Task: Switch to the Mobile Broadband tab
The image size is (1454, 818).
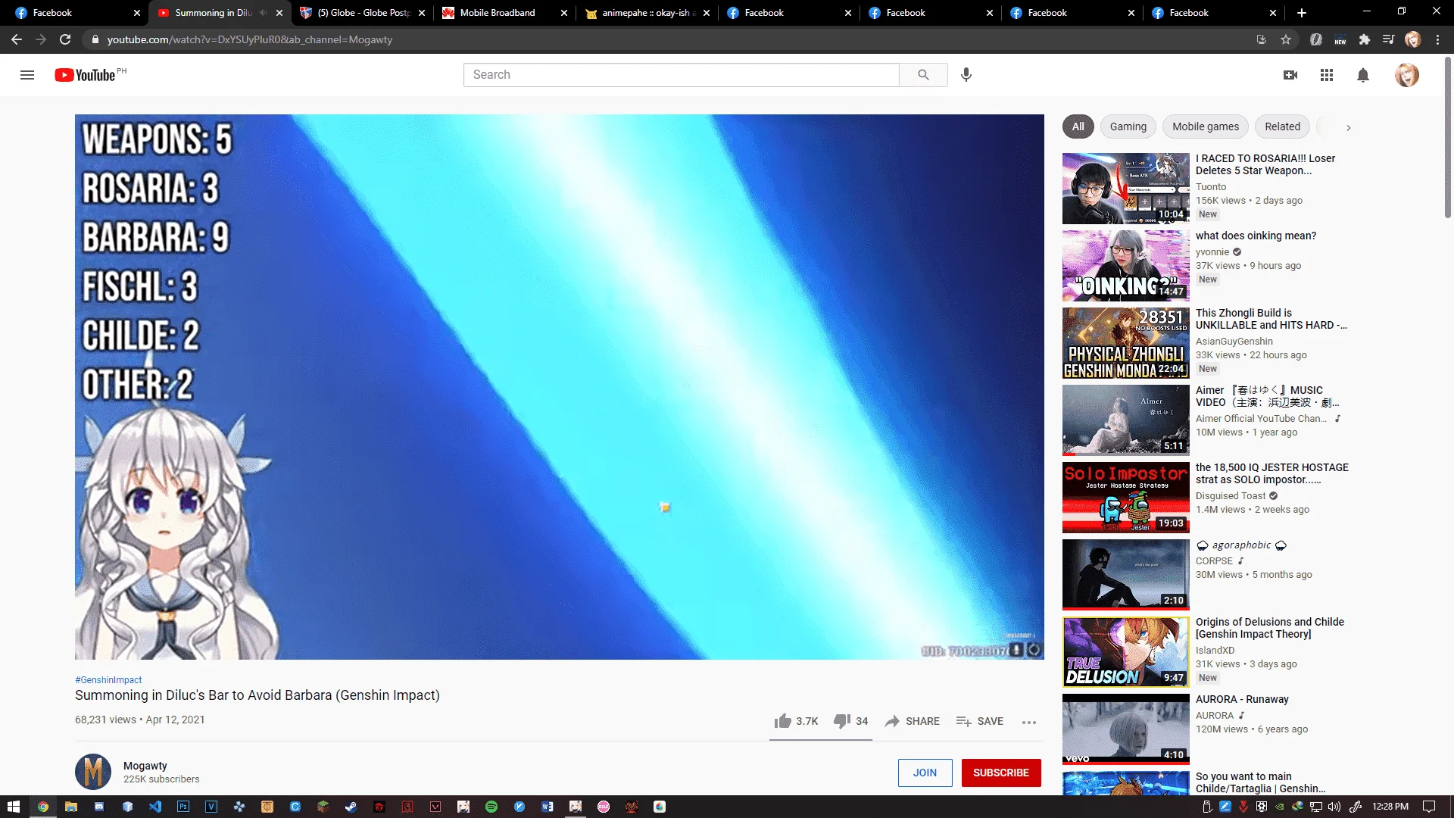Action: click(505, 13)
